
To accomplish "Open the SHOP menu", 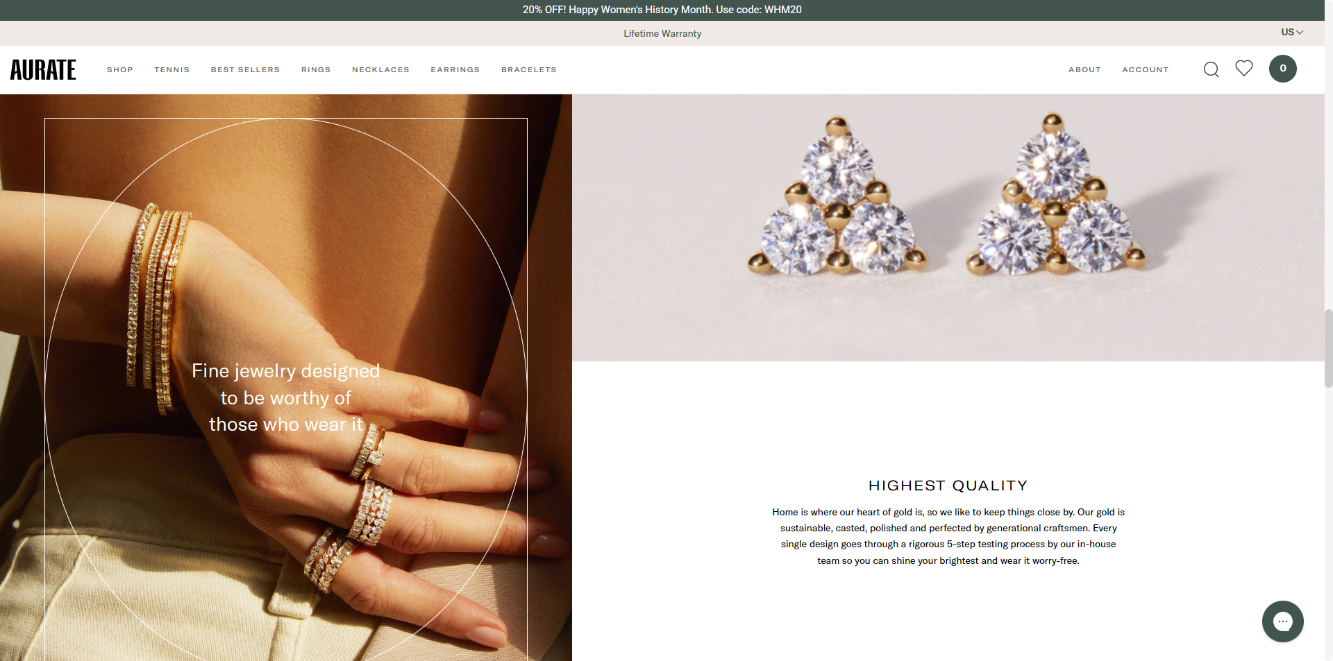I will 120,69.
